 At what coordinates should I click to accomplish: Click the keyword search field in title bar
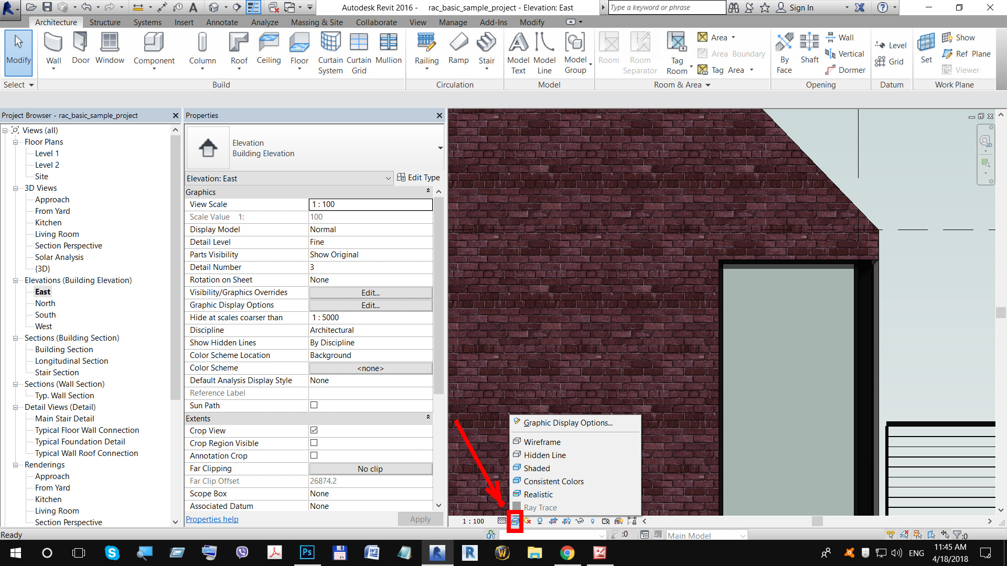[x=666, y=7]
